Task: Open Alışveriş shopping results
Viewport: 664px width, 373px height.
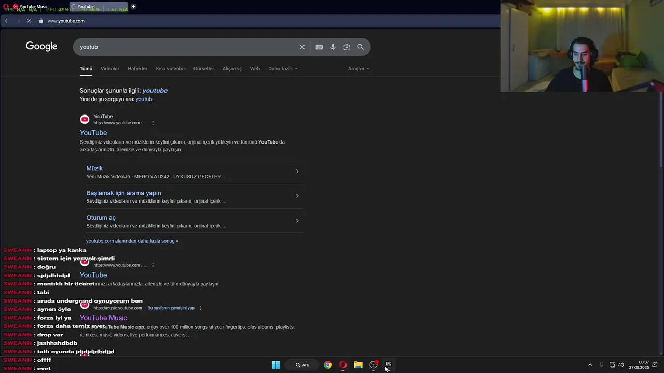Action: [x=232, y=68]
